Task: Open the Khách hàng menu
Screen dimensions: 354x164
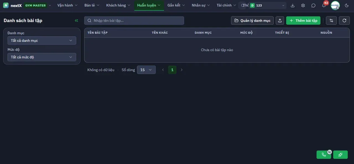Action: 118,5
